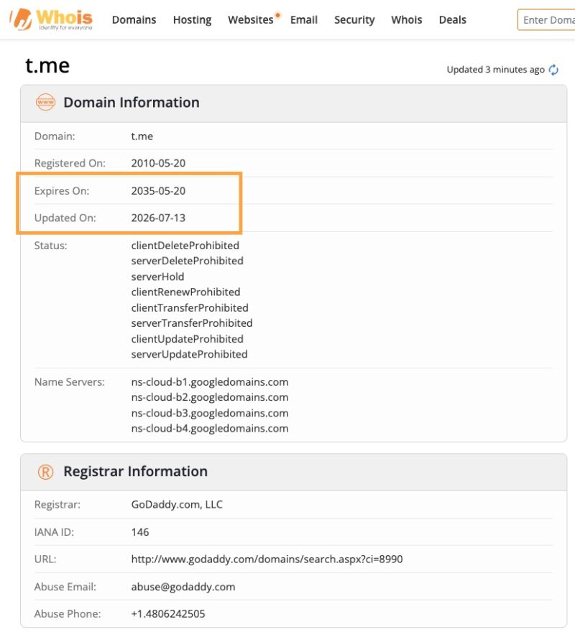This screenshot has height=632, width=575.
Task: Click the Expires On label
Action: pos(62,190)
